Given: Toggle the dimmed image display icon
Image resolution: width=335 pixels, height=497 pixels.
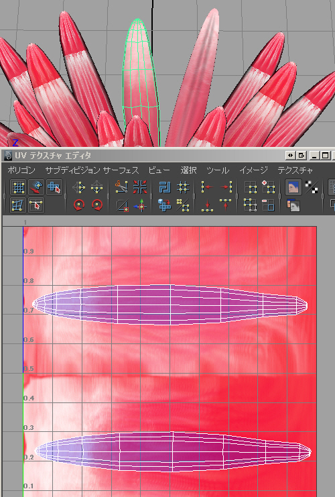Looking at the screenshot, I should click(293, 205).
